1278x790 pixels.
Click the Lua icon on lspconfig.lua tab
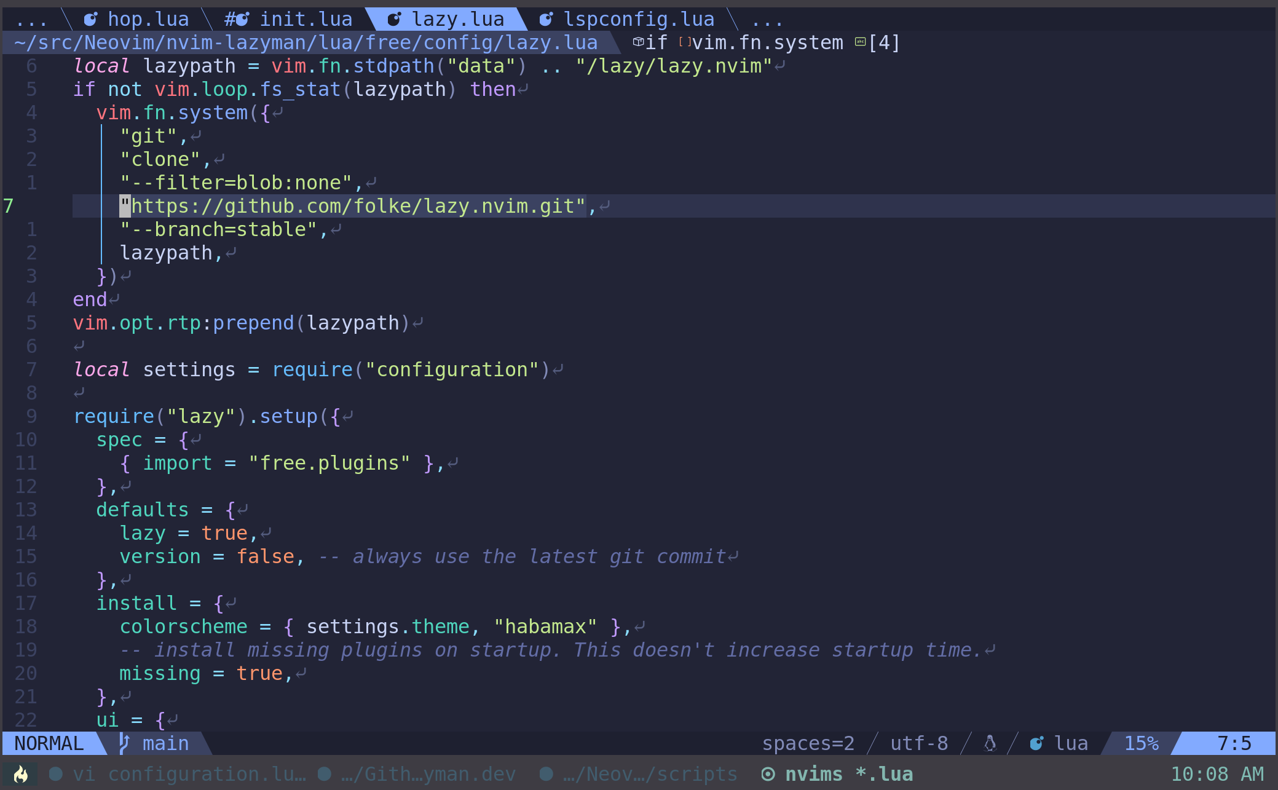tap(546, 20)
